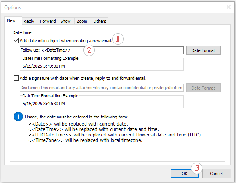Click Date Format button beside subject field
The height and width of the screenshot is (183, 236).
tap(203, 50)
